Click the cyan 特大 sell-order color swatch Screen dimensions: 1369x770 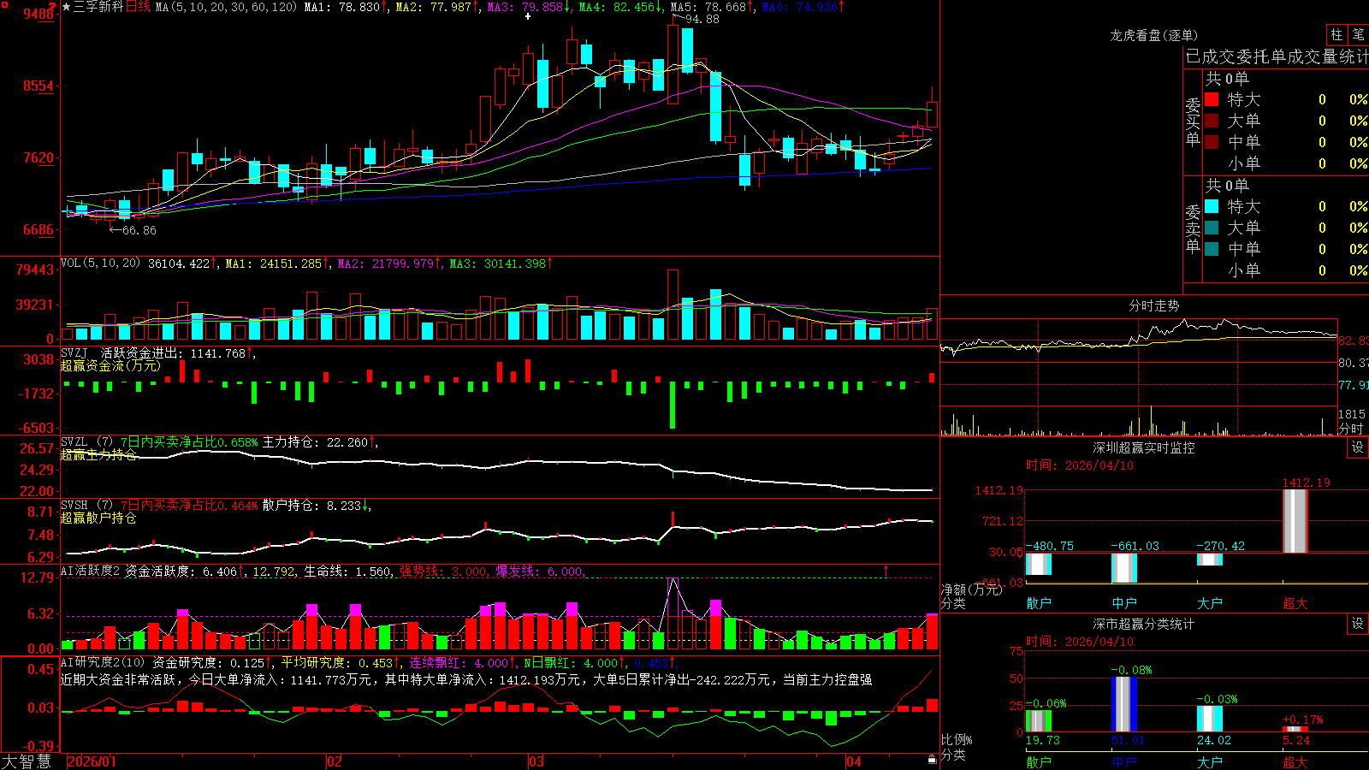(x=1212, y=206)
